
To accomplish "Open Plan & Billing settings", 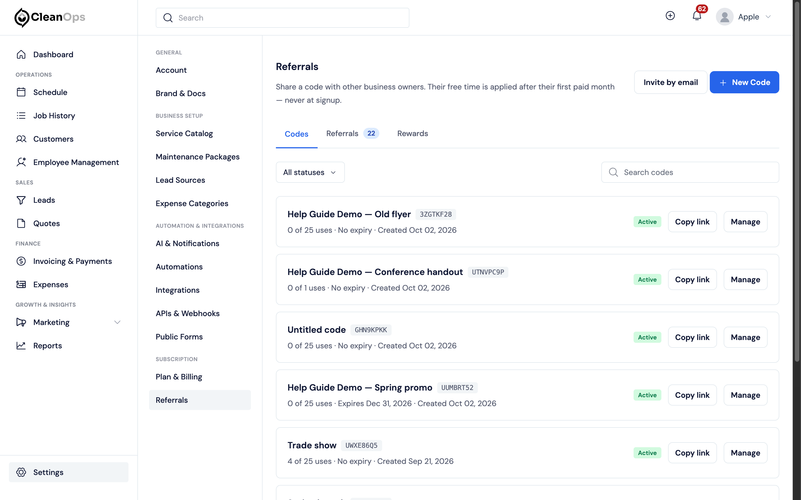I will (x=179, y=377).
